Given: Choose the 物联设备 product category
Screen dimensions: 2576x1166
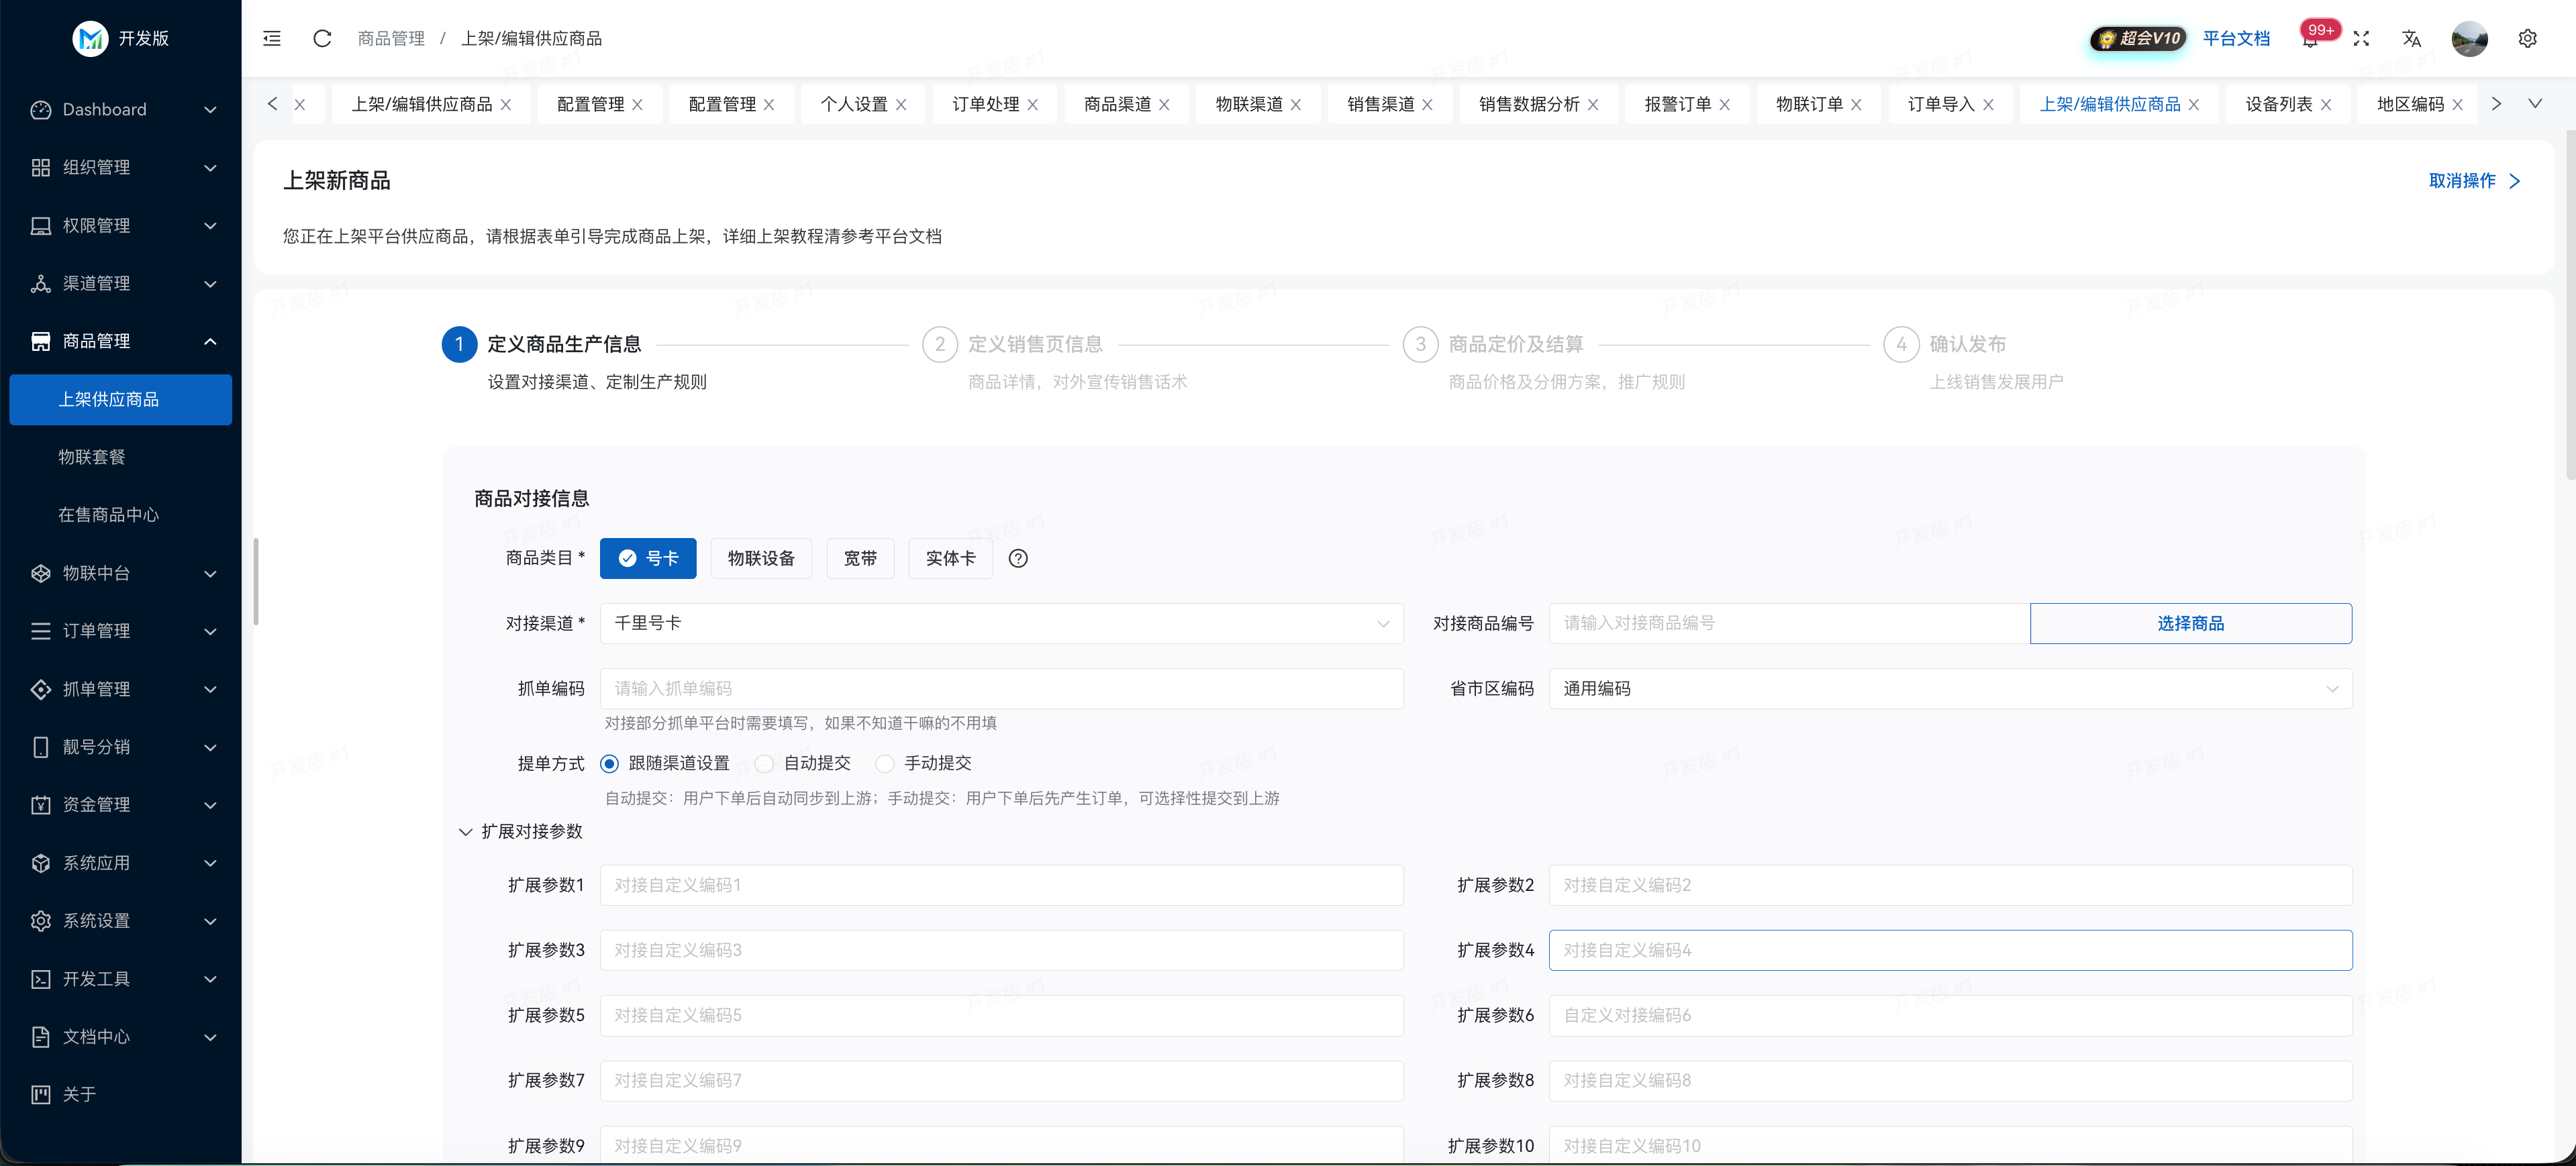Looking at the screenshot, I should [x=761, y=559].
